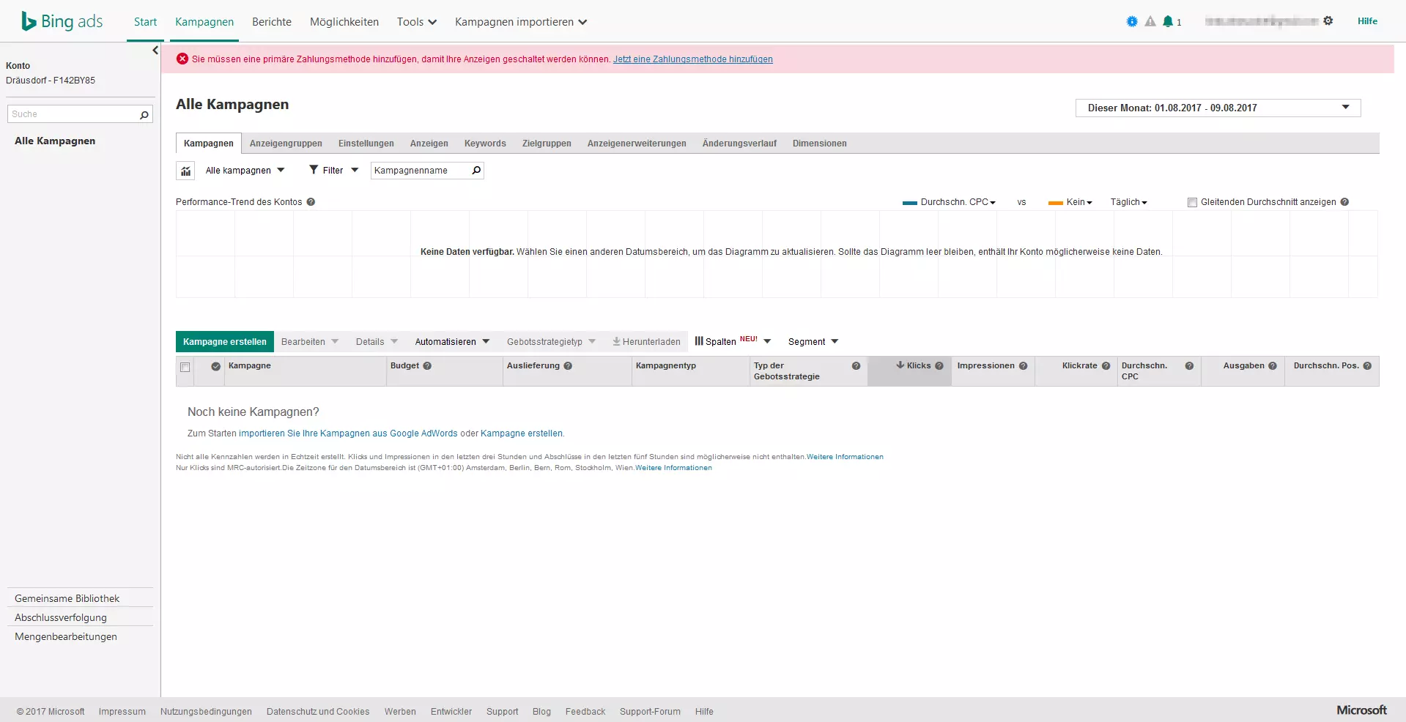Screen dimensions: 1406x722
Task: Open the Täglich granularity dropdown
Action: [1128, 202]
